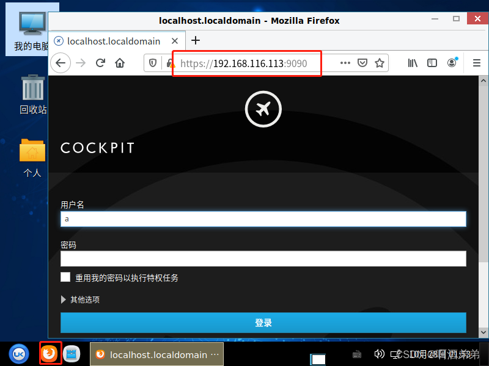Viewport: 489px width, 366px height.
Task: Click the white workspace switcher box in taskbar
Action: click(318, 359)
